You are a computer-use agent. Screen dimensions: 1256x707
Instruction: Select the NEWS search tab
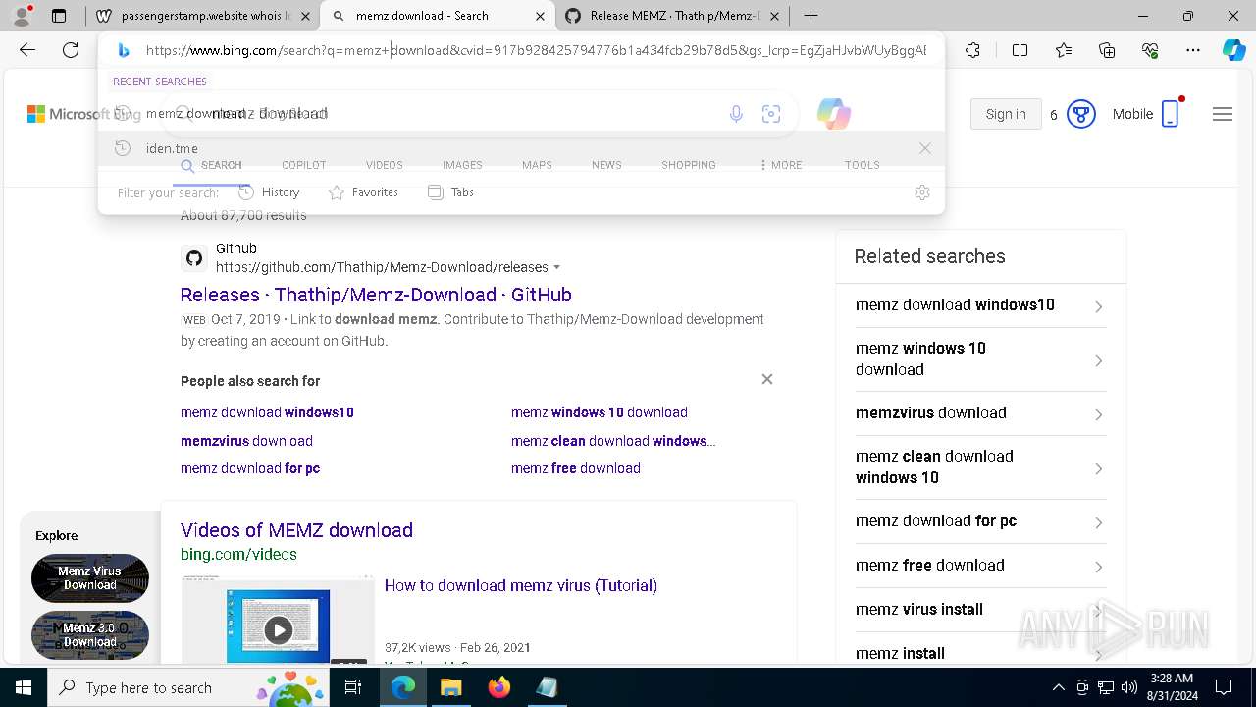tap(606, 165)
